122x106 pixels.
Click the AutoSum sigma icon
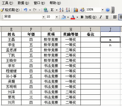52,10
